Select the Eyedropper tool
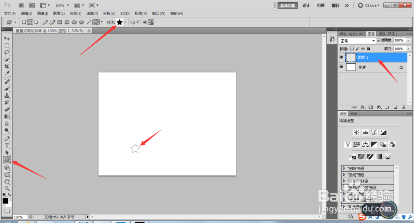Viewport: 414px width, 223px height. point(7,73)
